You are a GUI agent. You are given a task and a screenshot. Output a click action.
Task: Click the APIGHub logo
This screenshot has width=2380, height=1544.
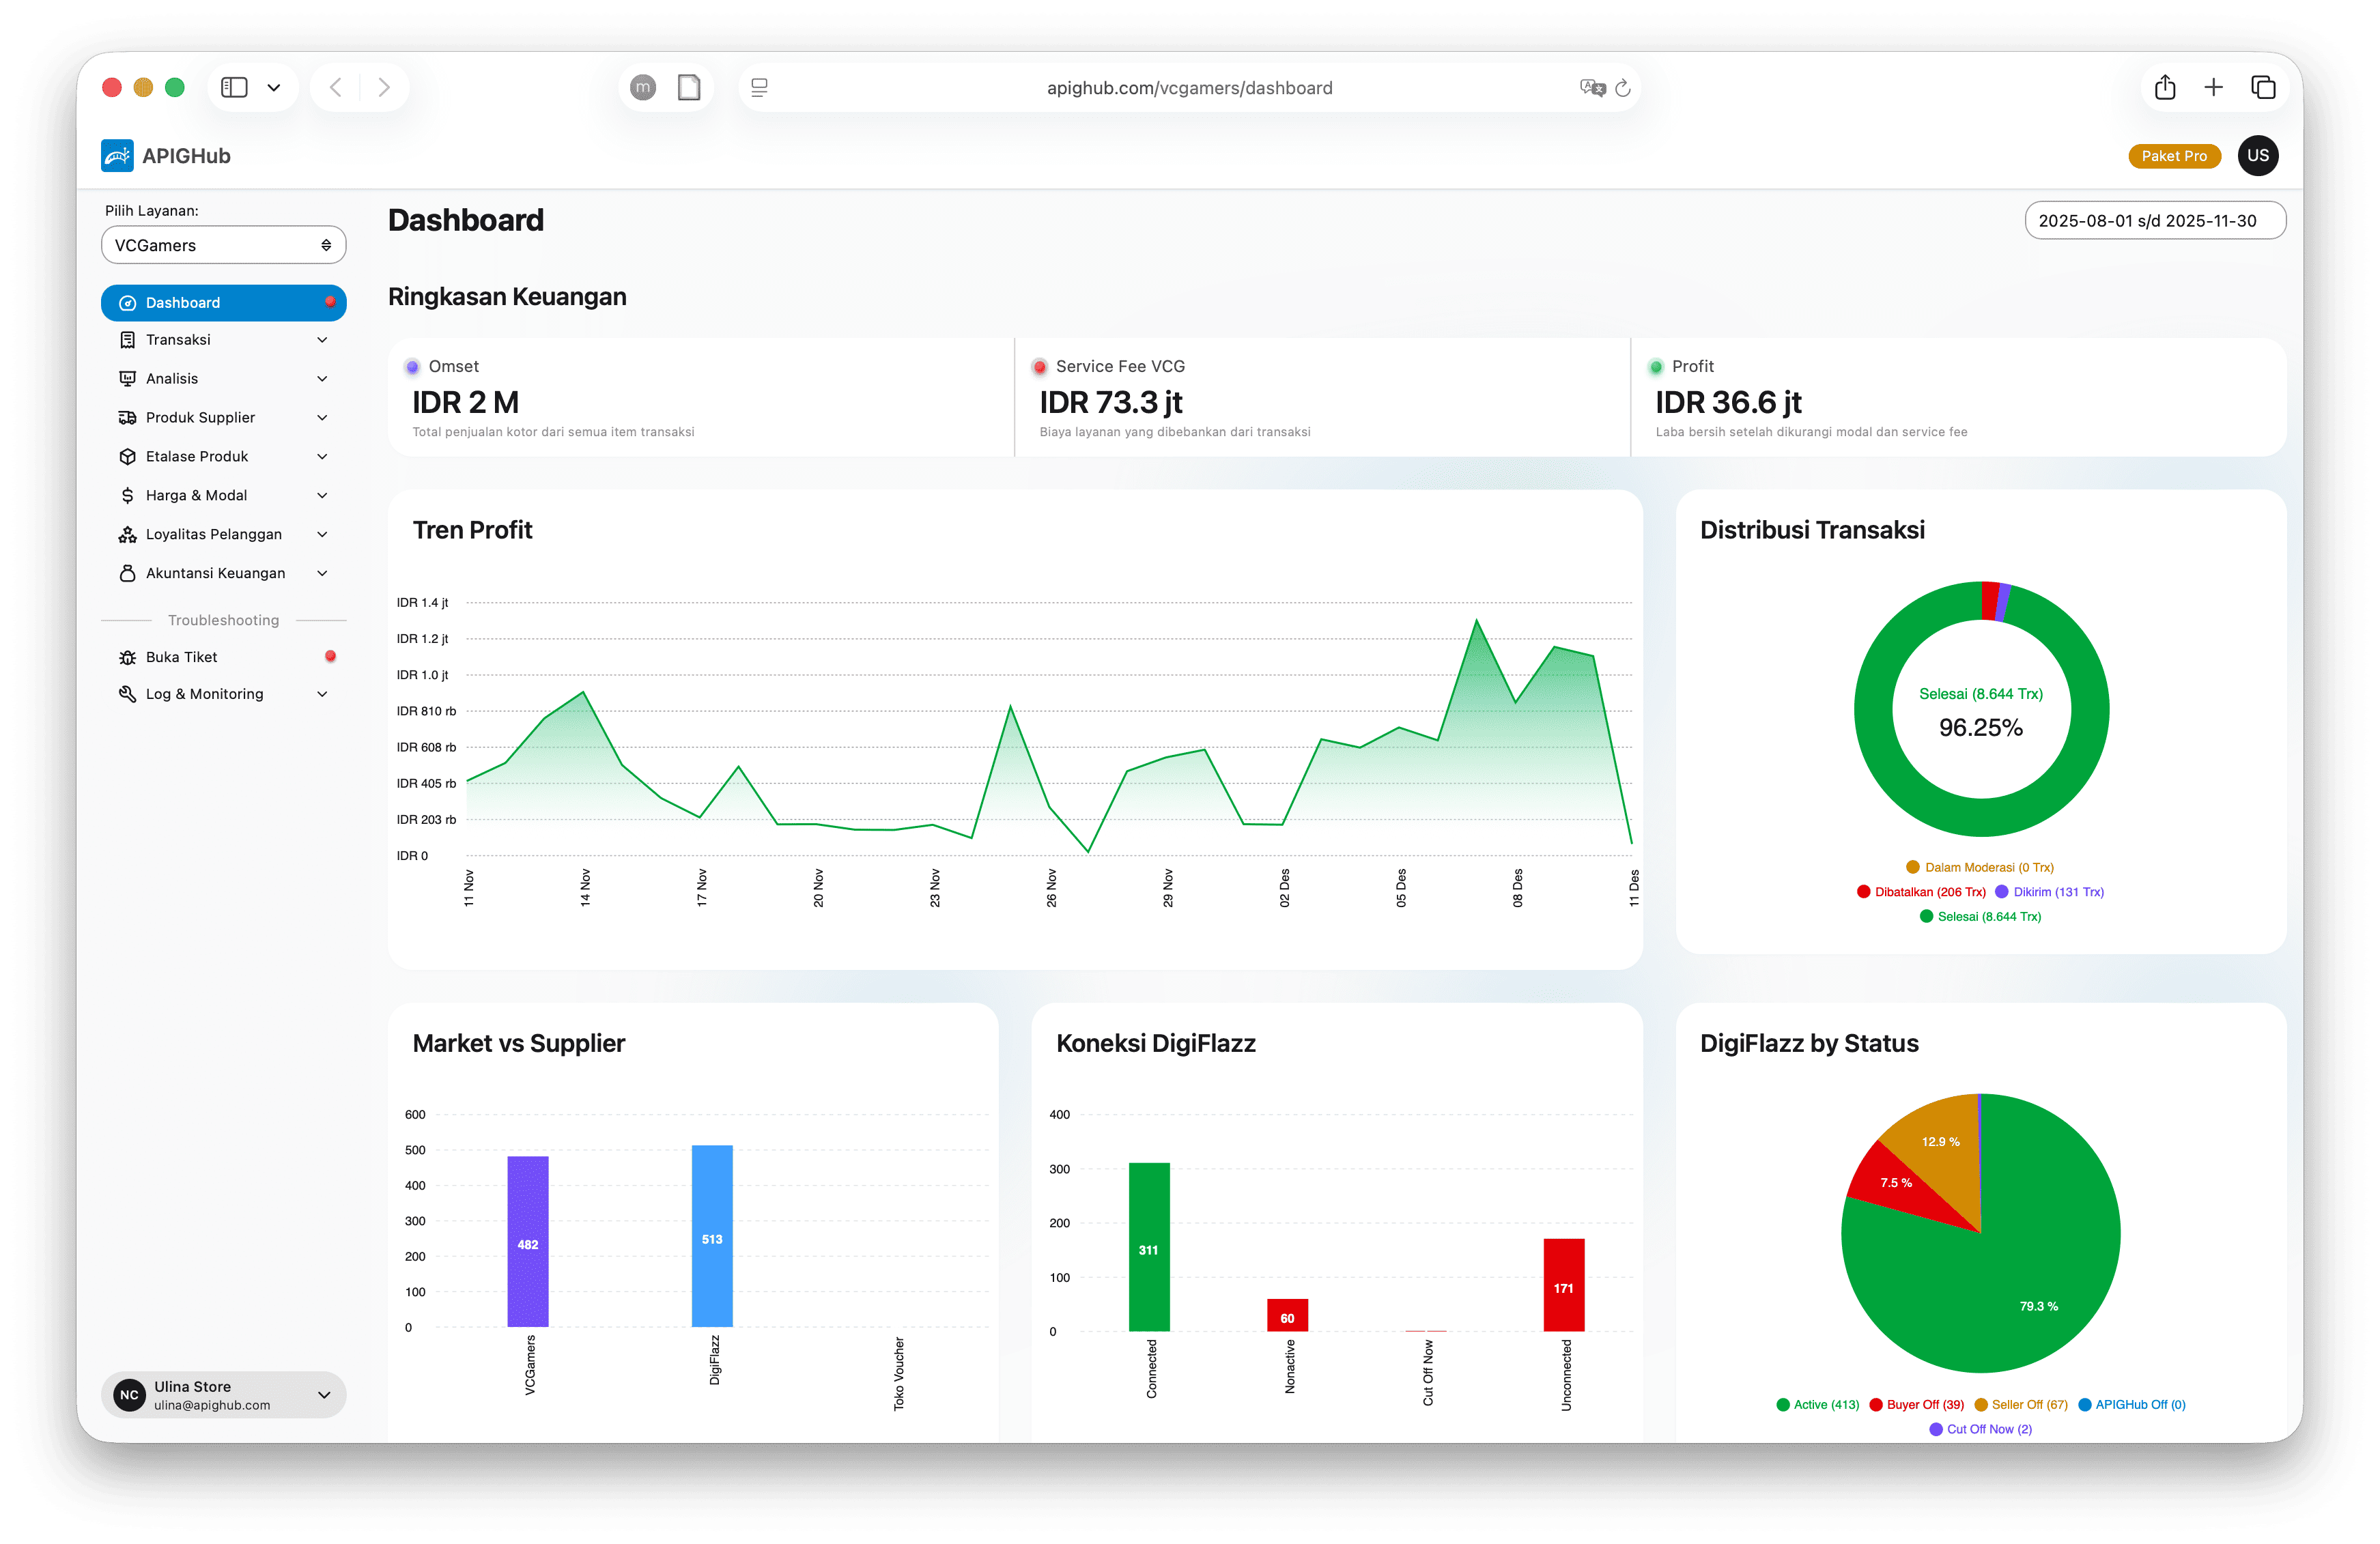pyautogui.click(x=117, y=155)
